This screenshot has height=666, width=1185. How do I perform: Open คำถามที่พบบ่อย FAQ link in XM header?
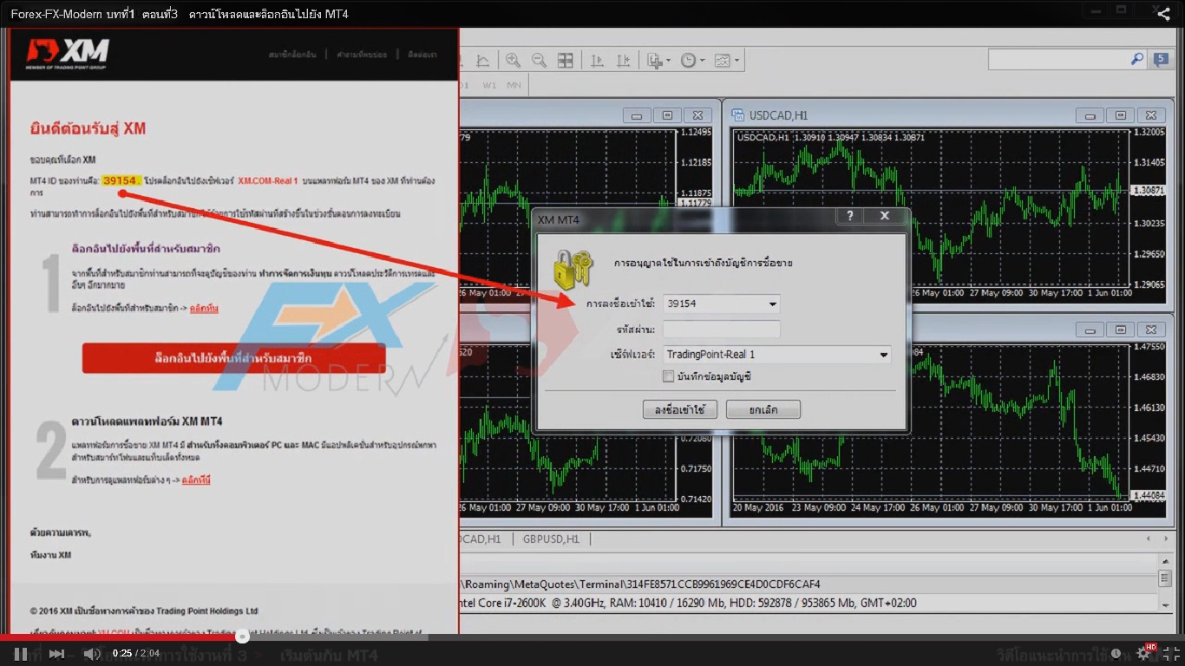click(361, 55)
